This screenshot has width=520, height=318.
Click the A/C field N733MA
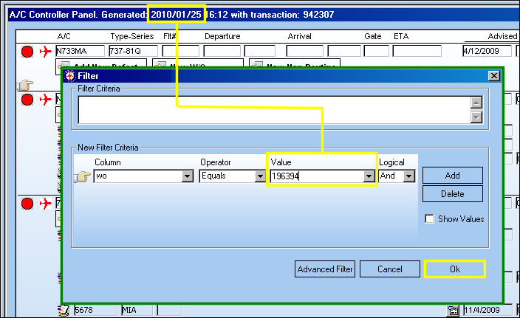(x=80, y=51)
